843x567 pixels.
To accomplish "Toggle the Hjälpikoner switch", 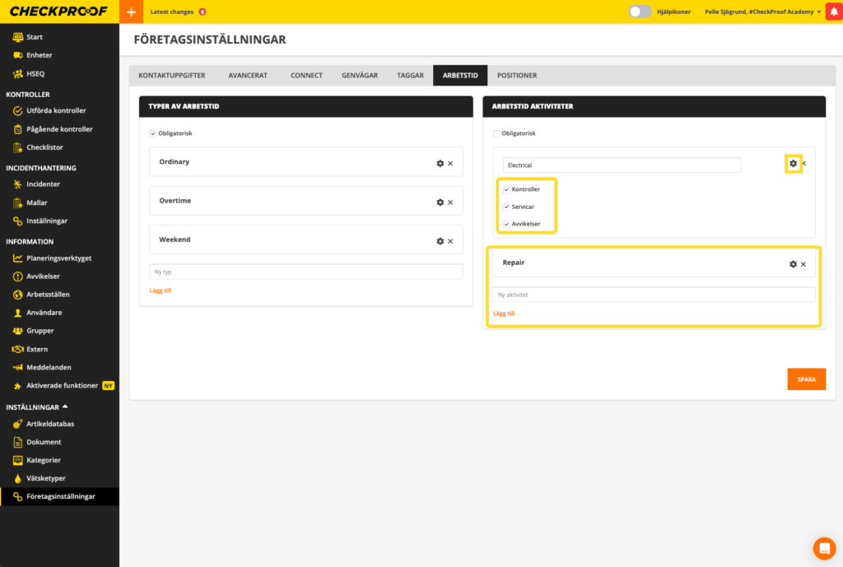I will [640, 12].
